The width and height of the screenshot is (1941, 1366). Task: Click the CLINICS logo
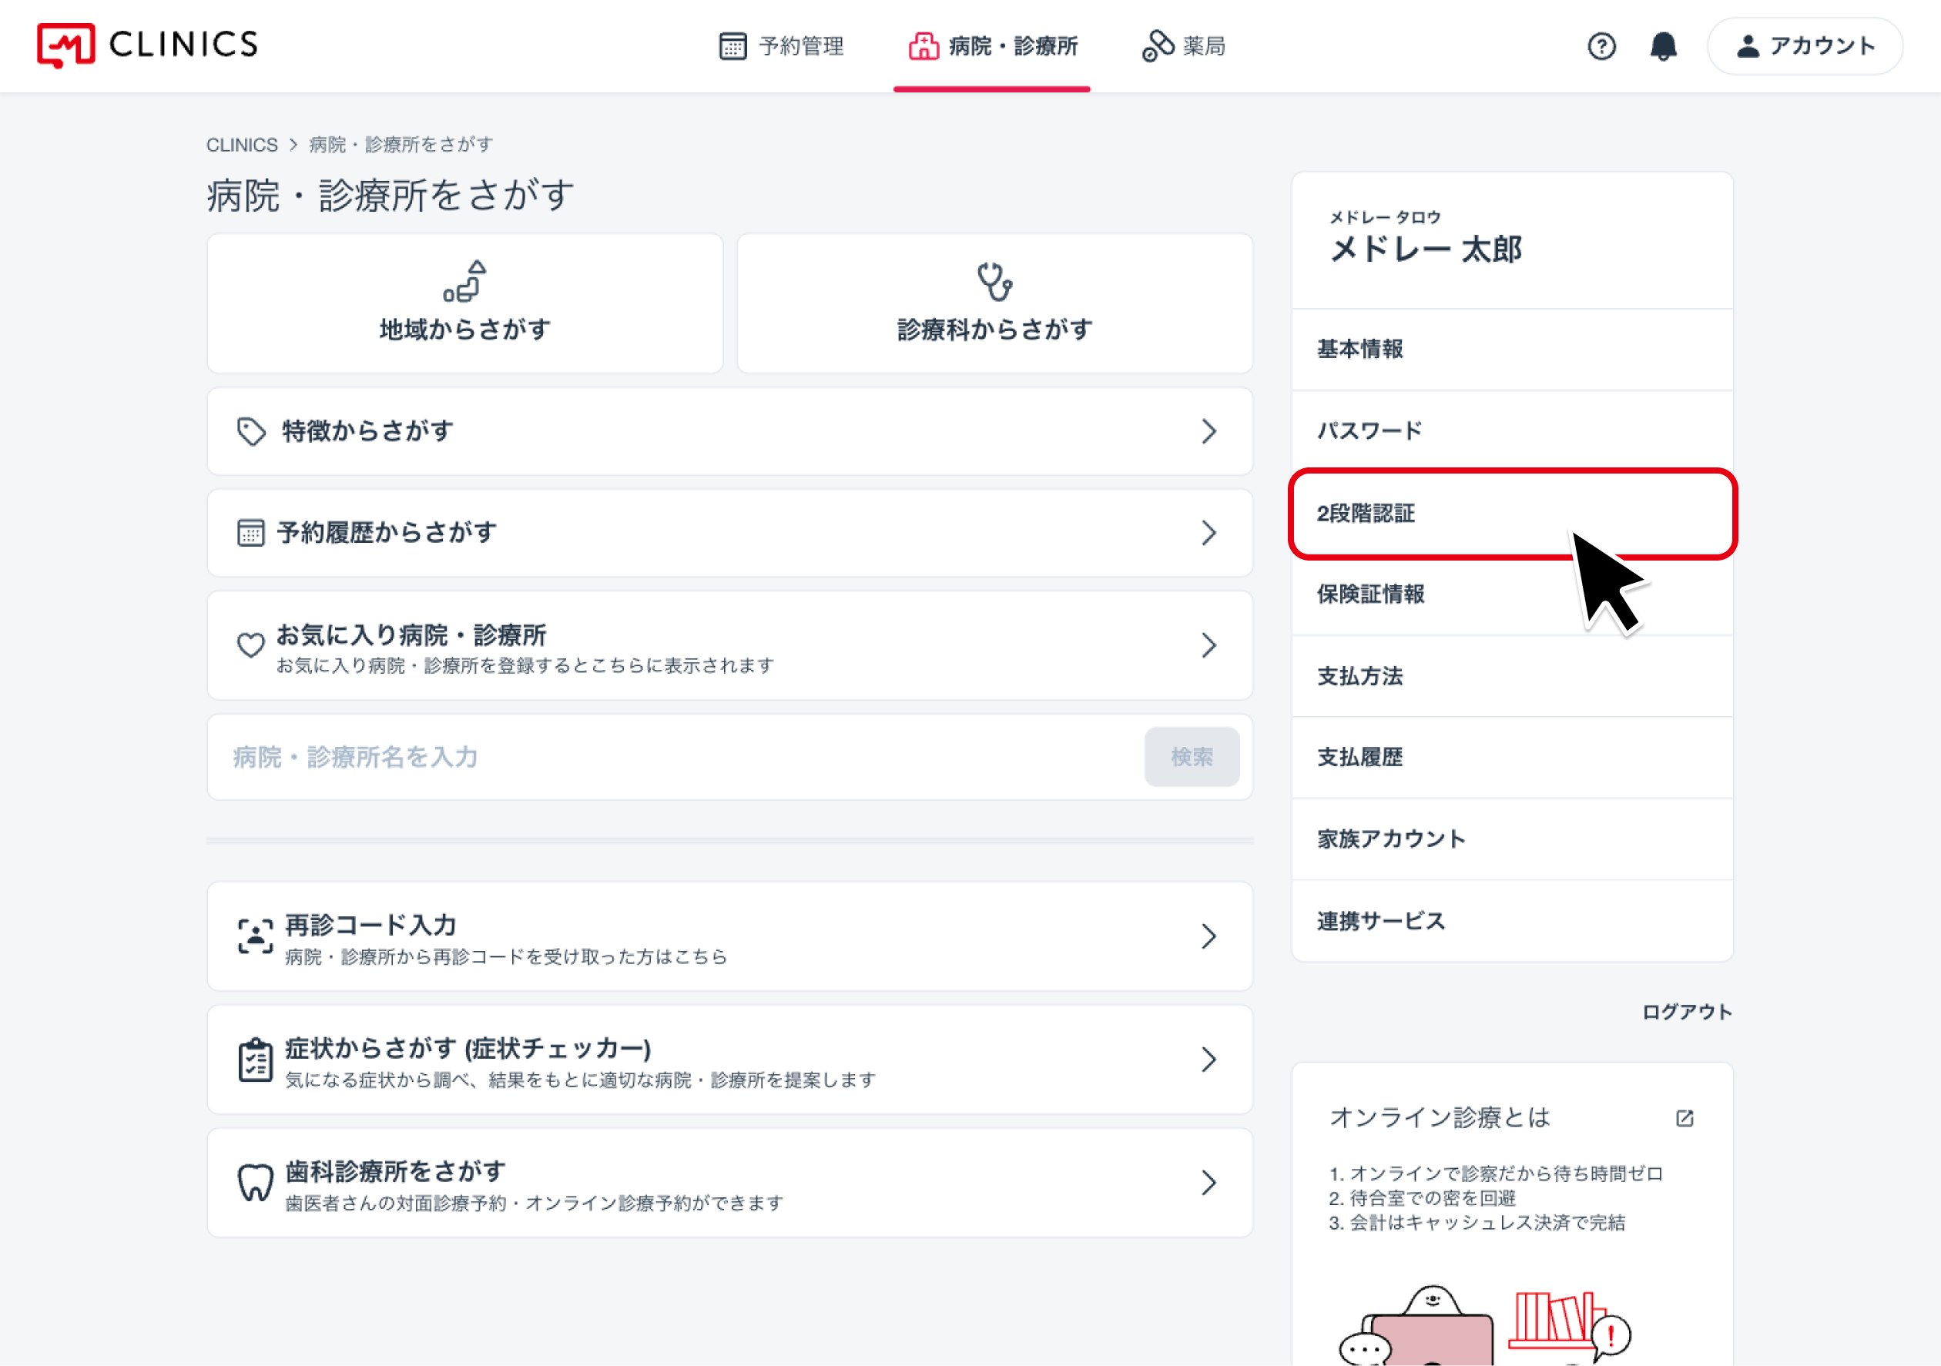(x=148, y=45)
